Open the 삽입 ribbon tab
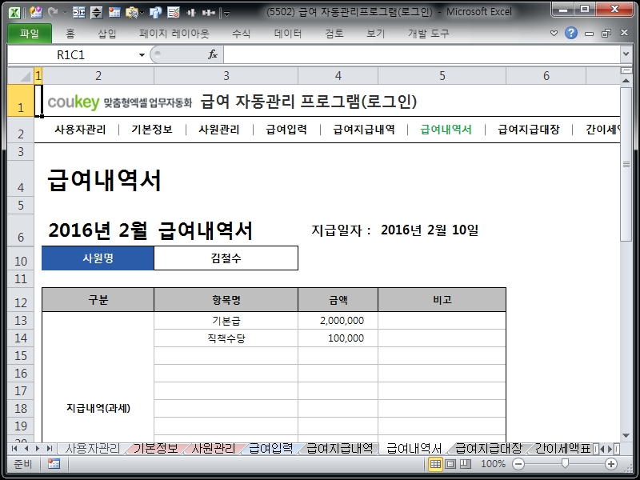 107,34
